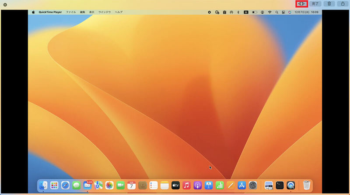
Task: Open Podcasts in the Dock
Action: point(198,185)
